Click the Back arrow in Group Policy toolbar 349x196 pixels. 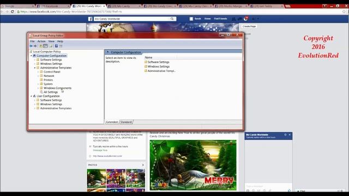pyautogui.click(x=31, y=46)
